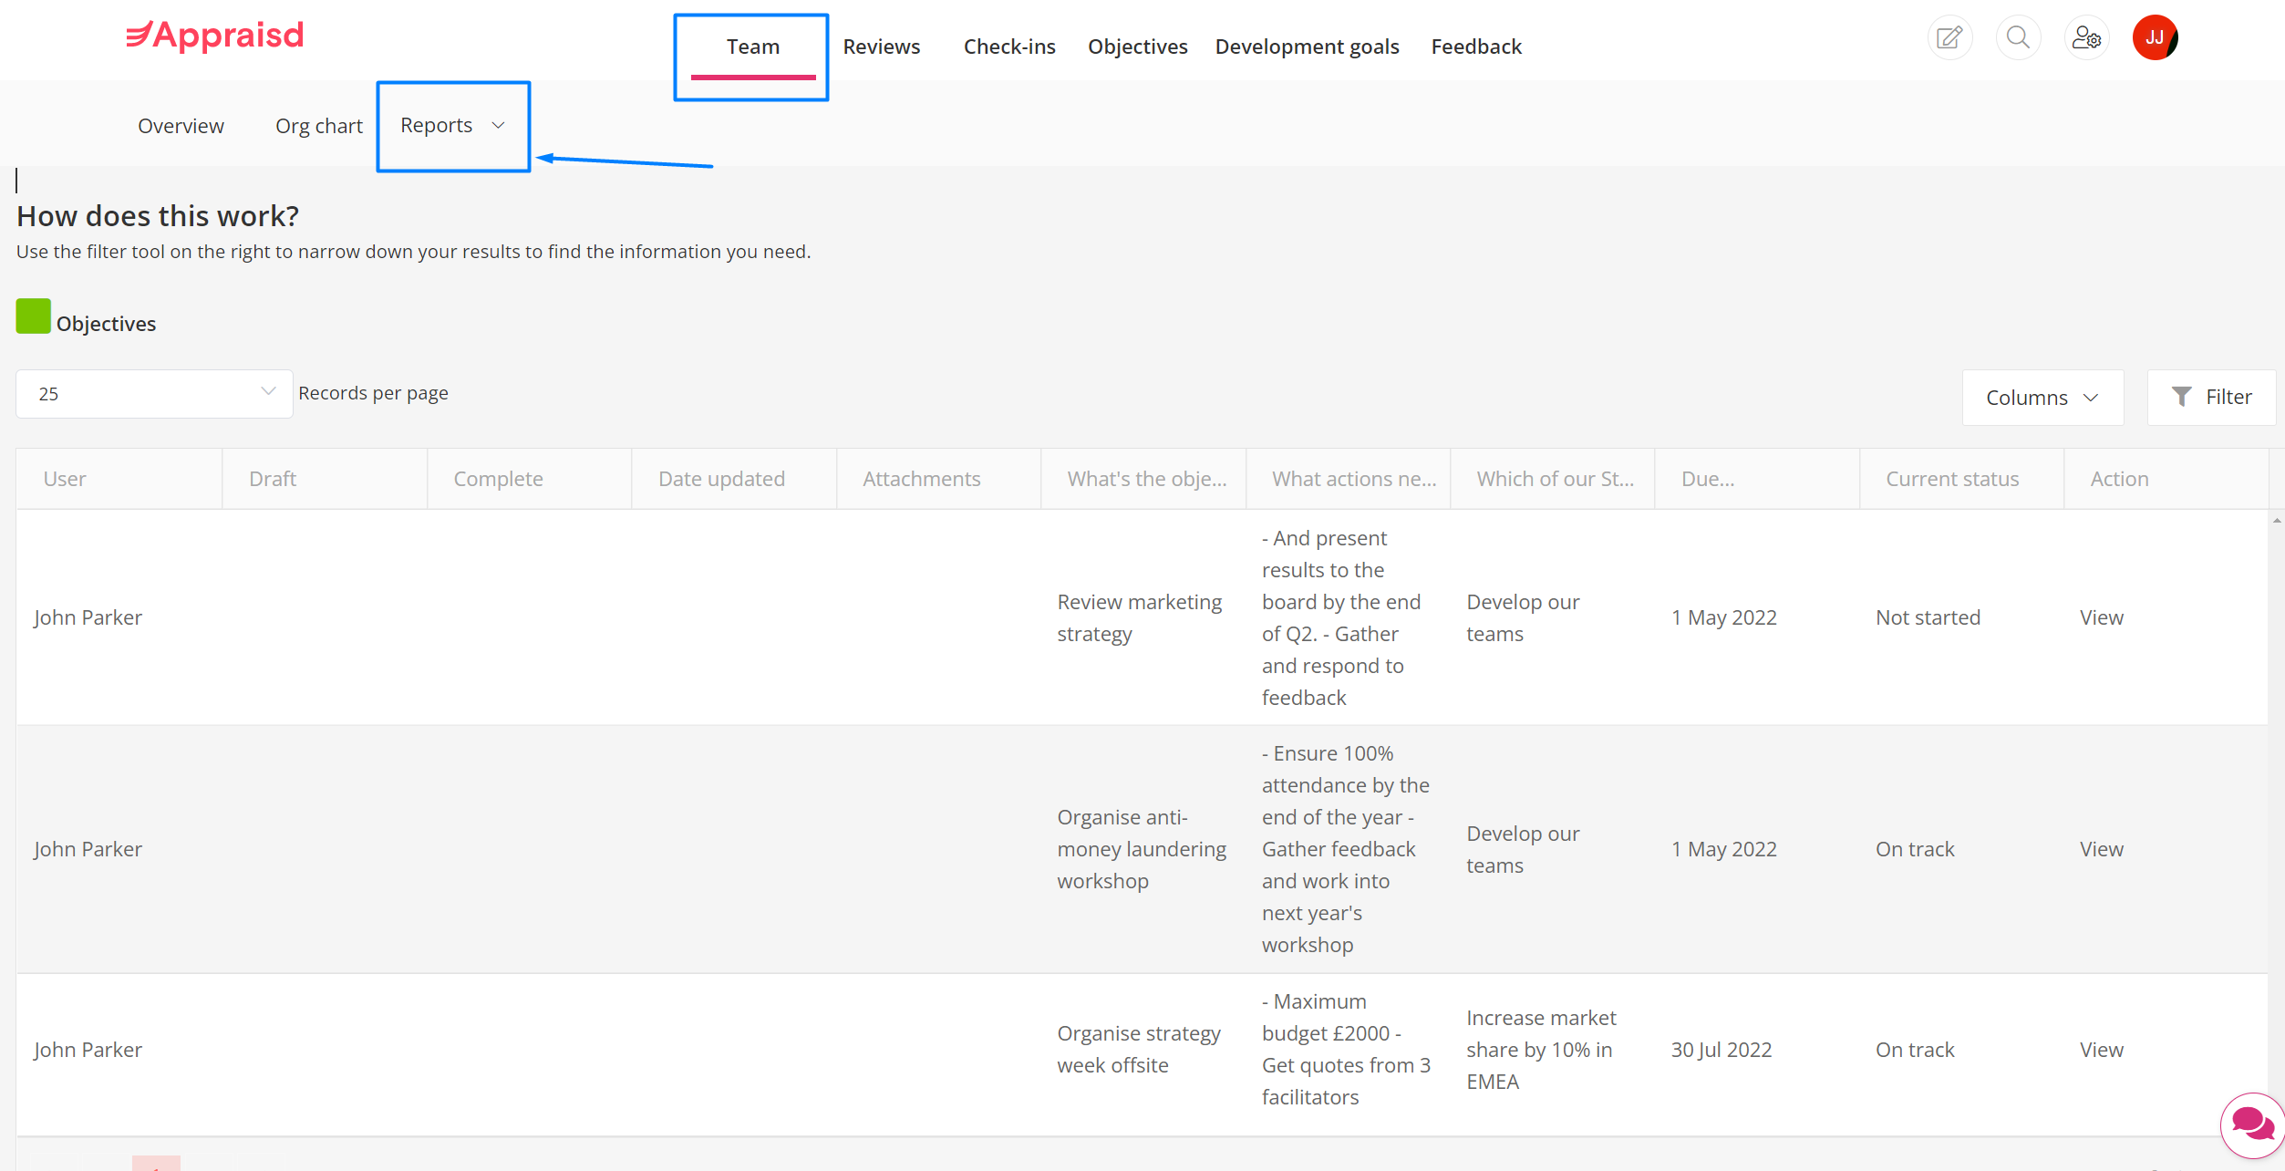Image resolution: width=2285 pixels, height=1171 pixels.
Task: Go to the Objectives tab
Action: point(1137,47)
